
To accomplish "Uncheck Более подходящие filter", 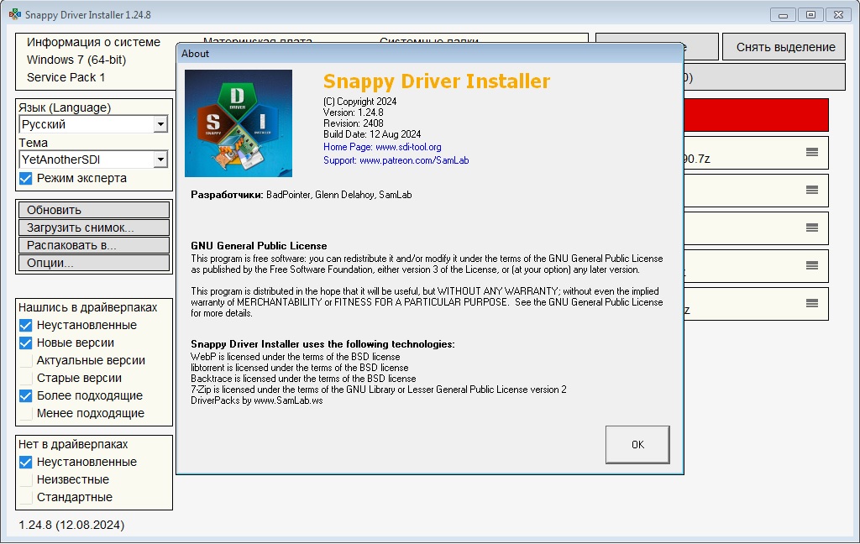I will [26, 395].
